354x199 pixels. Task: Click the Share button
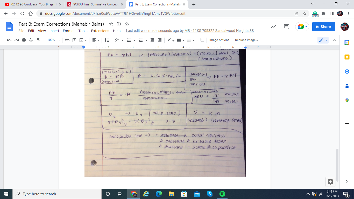click(323, 27)
